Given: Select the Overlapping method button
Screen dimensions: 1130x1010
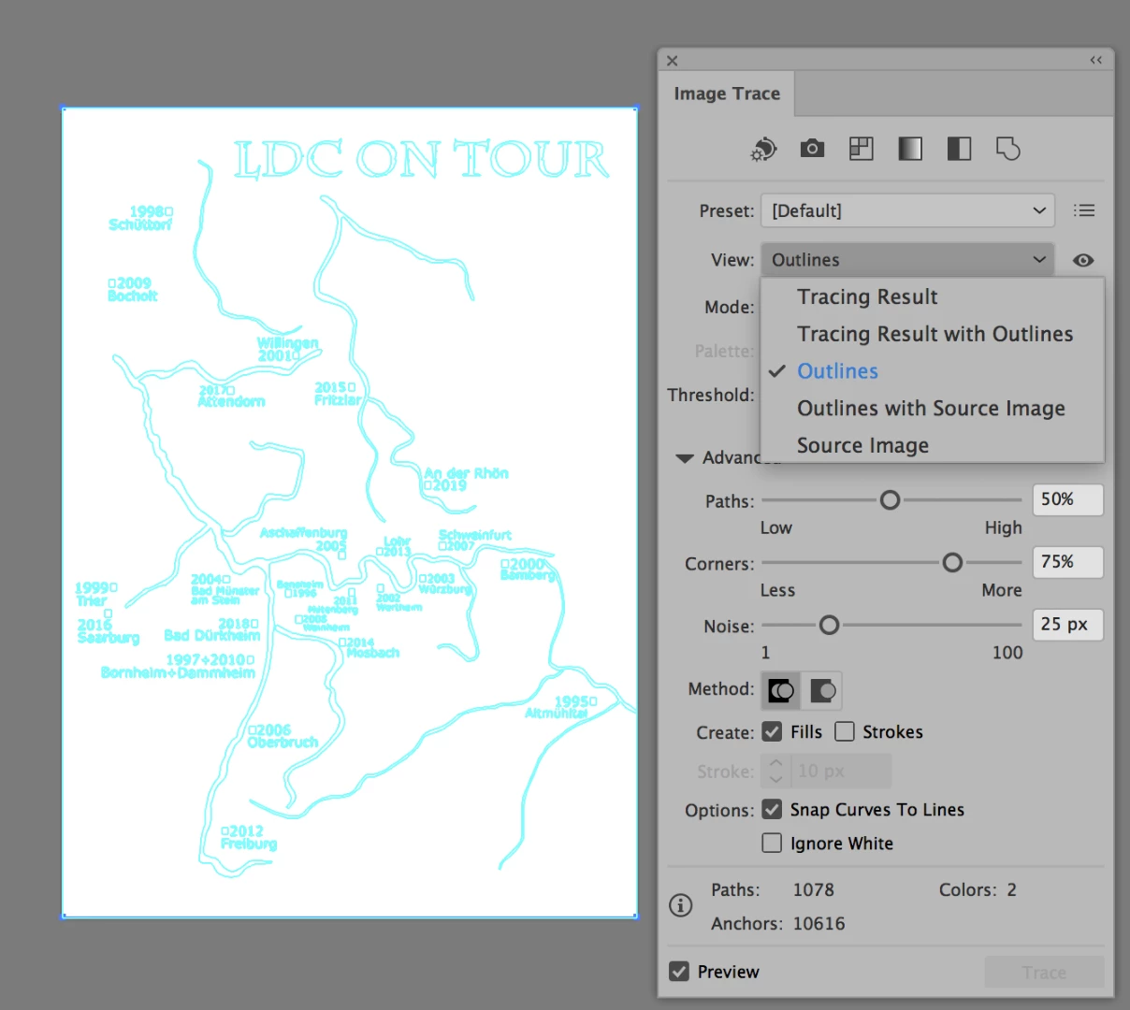Looking at the screenshot, I should point(822,691).
